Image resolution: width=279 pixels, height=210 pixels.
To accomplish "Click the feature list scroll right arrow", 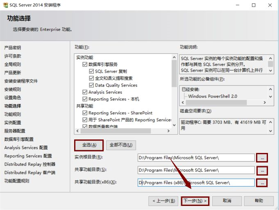I will pos(168,131).
